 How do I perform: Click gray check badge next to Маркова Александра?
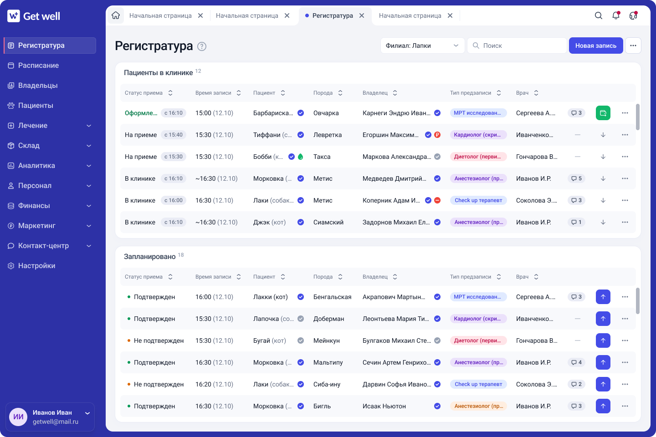click(437, 157)
